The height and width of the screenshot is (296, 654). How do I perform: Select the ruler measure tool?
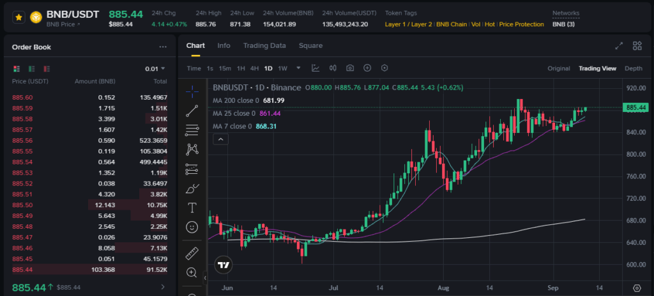[x=192, y=253]
